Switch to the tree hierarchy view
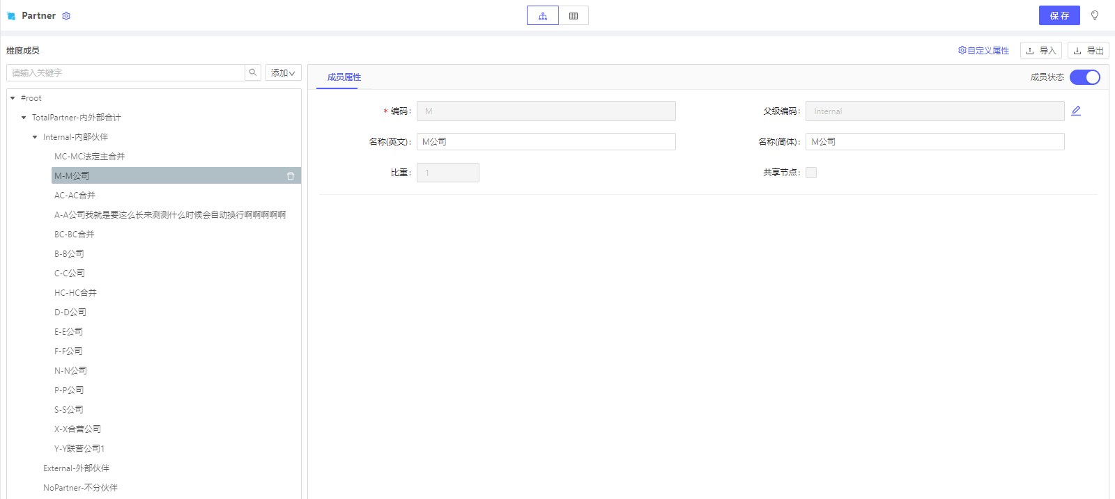This screenshot has height=499, width=1115. pos(543,15)
